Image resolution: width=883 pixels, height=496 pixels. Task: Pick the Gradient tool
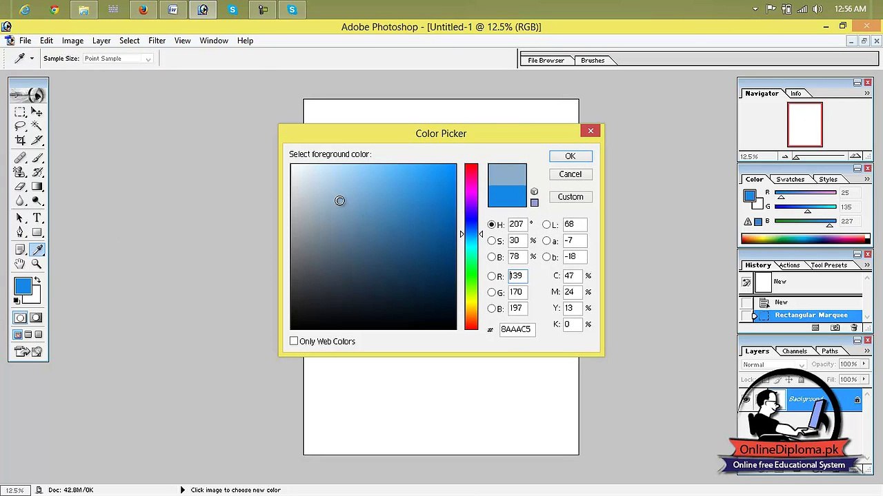coord(37,187)
